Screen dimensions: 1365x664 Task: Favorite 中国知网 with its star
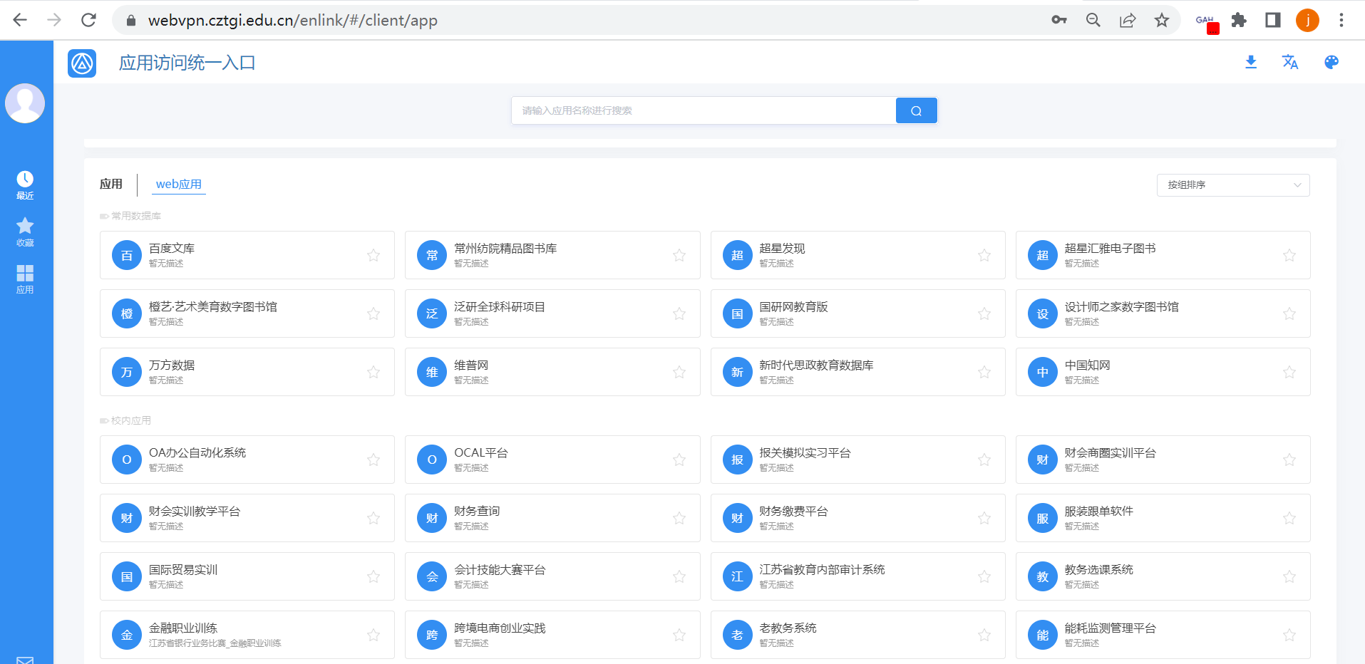click(x=1289, y=372)
